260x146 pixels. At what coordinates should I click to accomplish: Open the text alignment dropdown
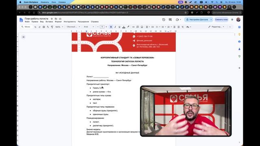pos(147,27)
